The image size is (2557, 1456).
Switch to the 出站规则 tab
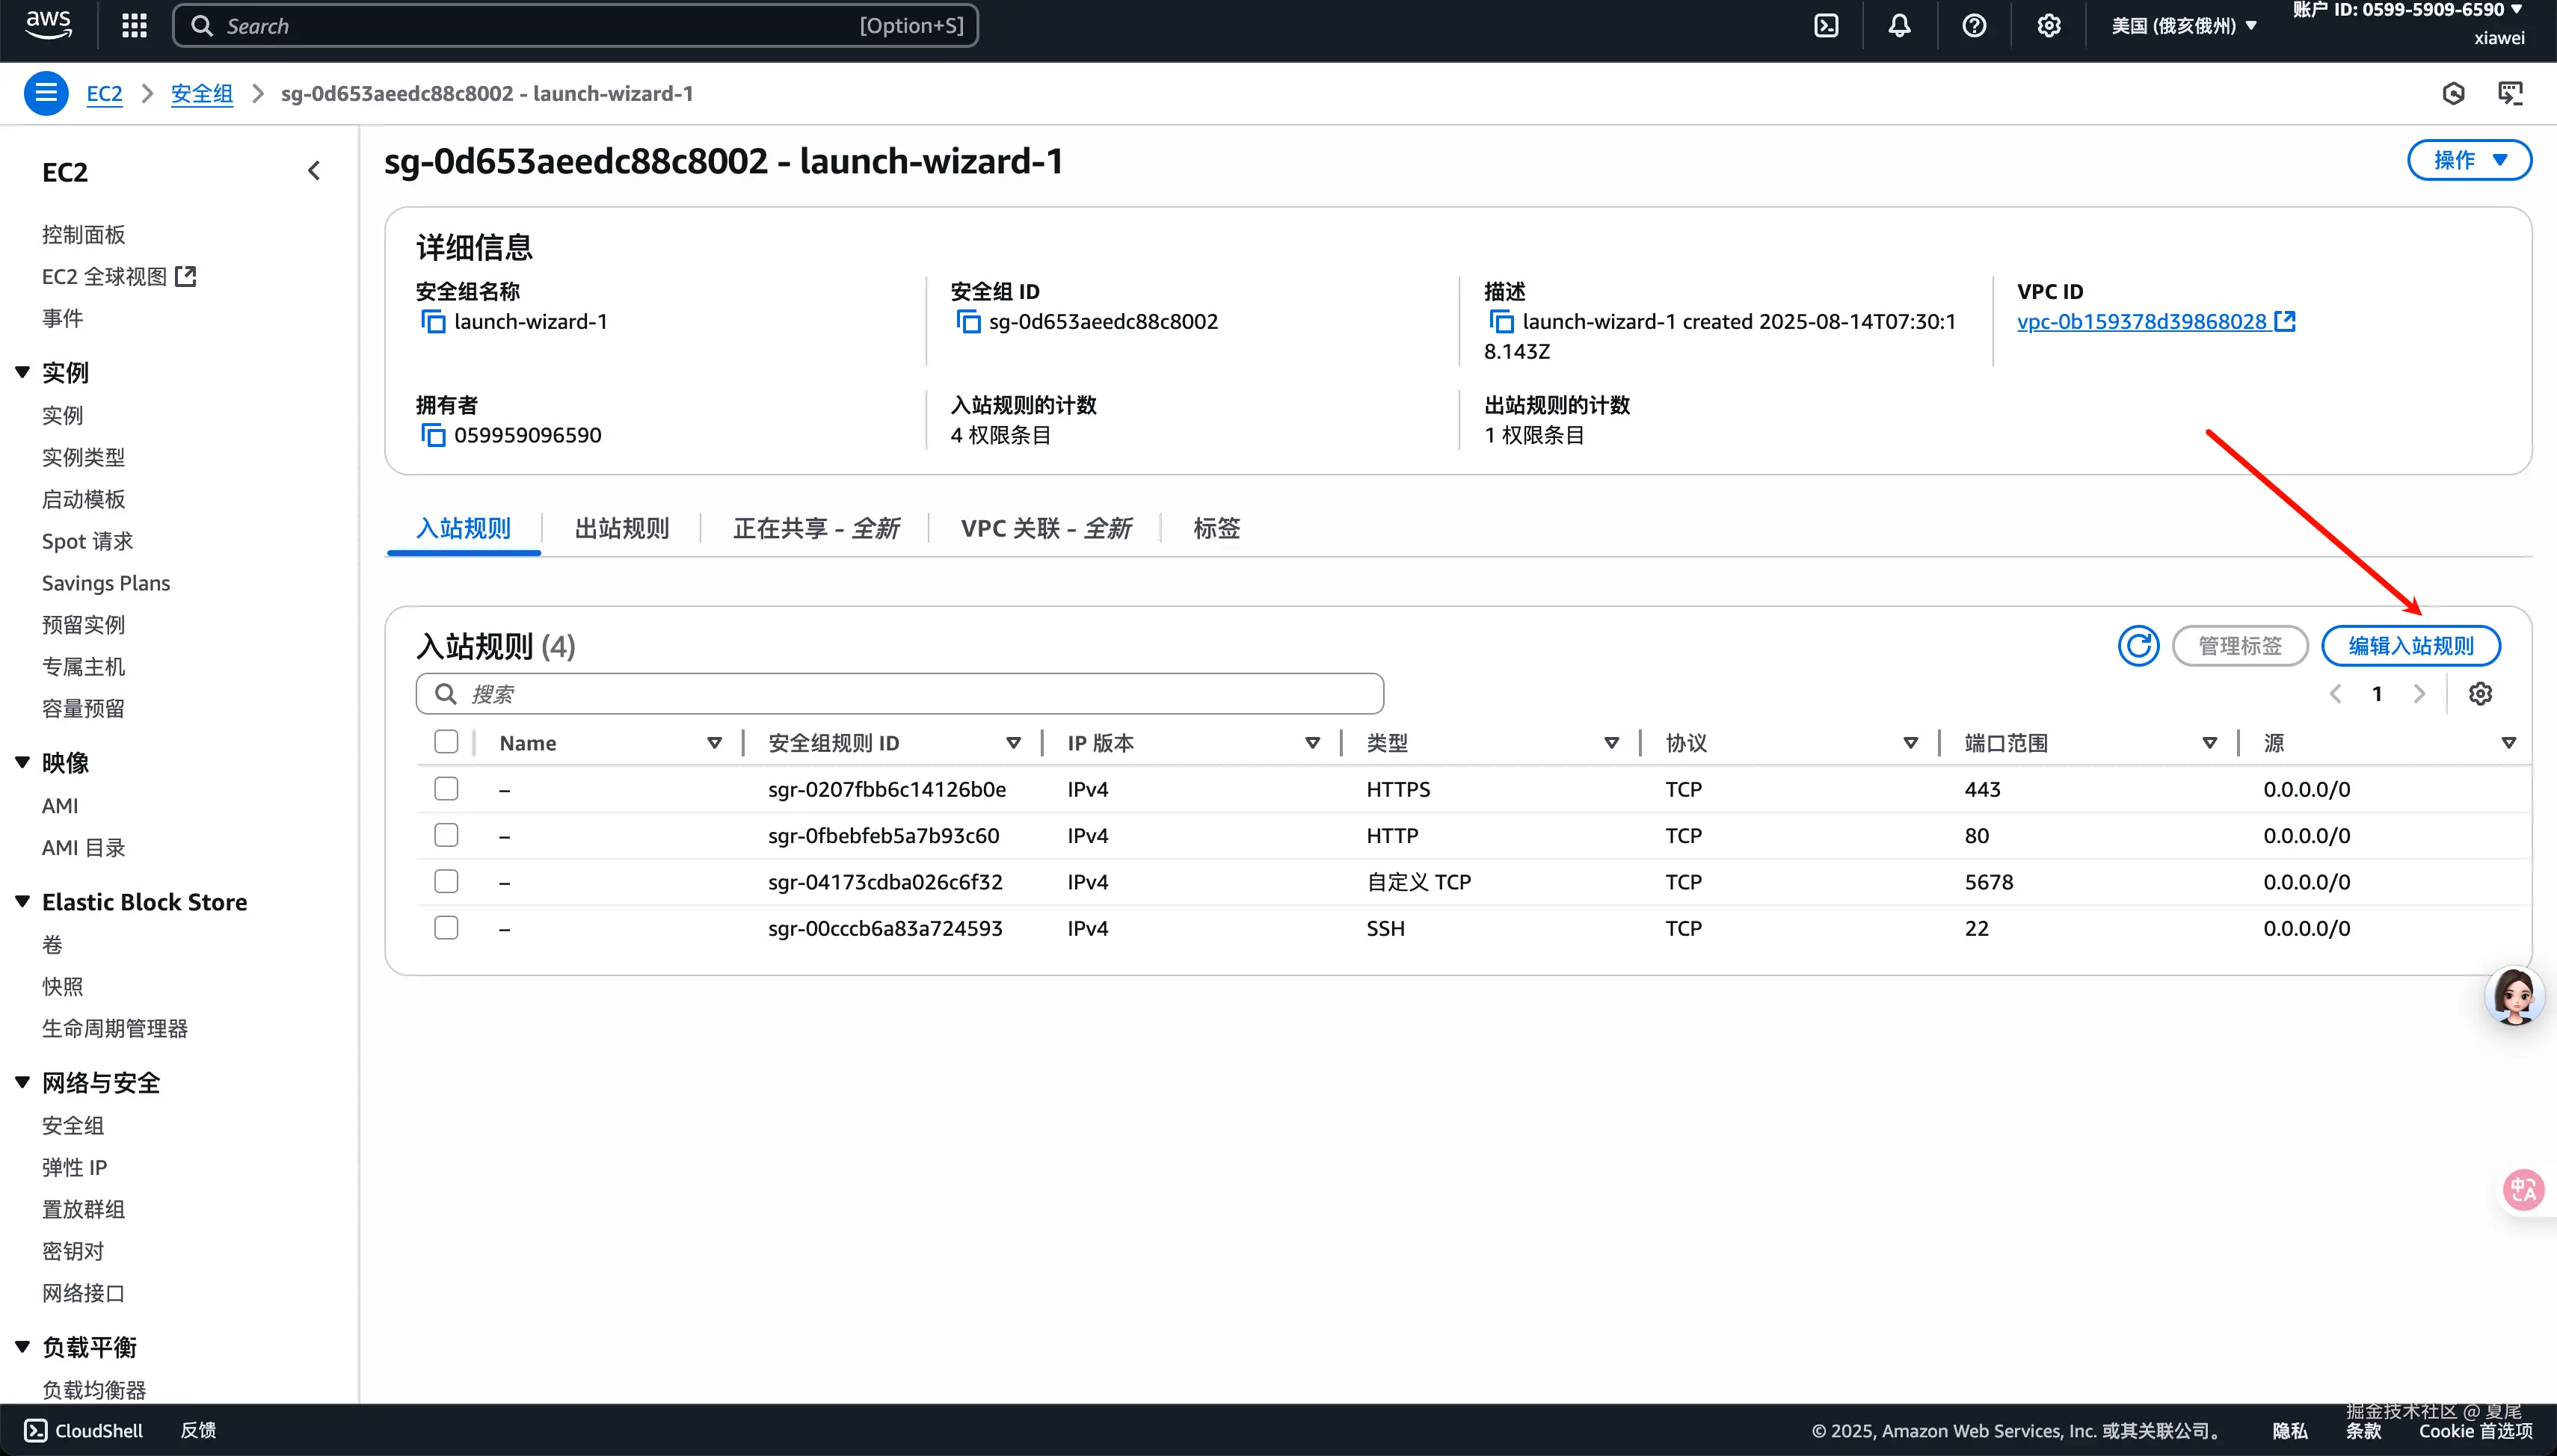[x=621, y=528]
